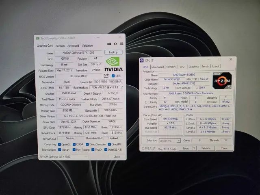This screenshot has width=260, height=195.
Task: Click the Memory Type GDDR5X (Micron) value
Action: [71, 105]
